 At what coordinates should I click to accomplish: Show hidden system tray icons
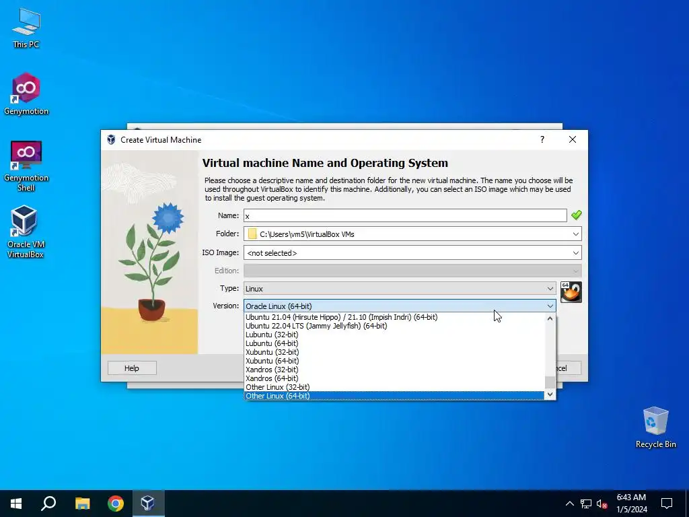pyautogui.click(x=569, y=504)
